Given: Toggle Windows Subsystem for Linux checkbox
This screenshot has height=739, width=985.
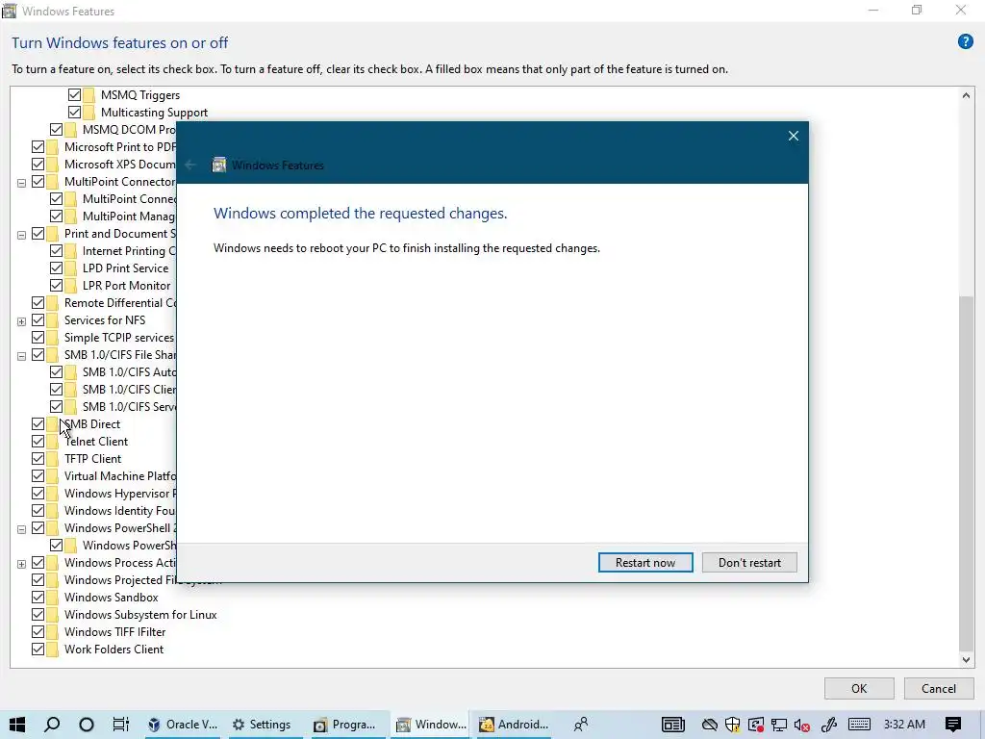Looking at the screenshot, I should coord(38,615).
